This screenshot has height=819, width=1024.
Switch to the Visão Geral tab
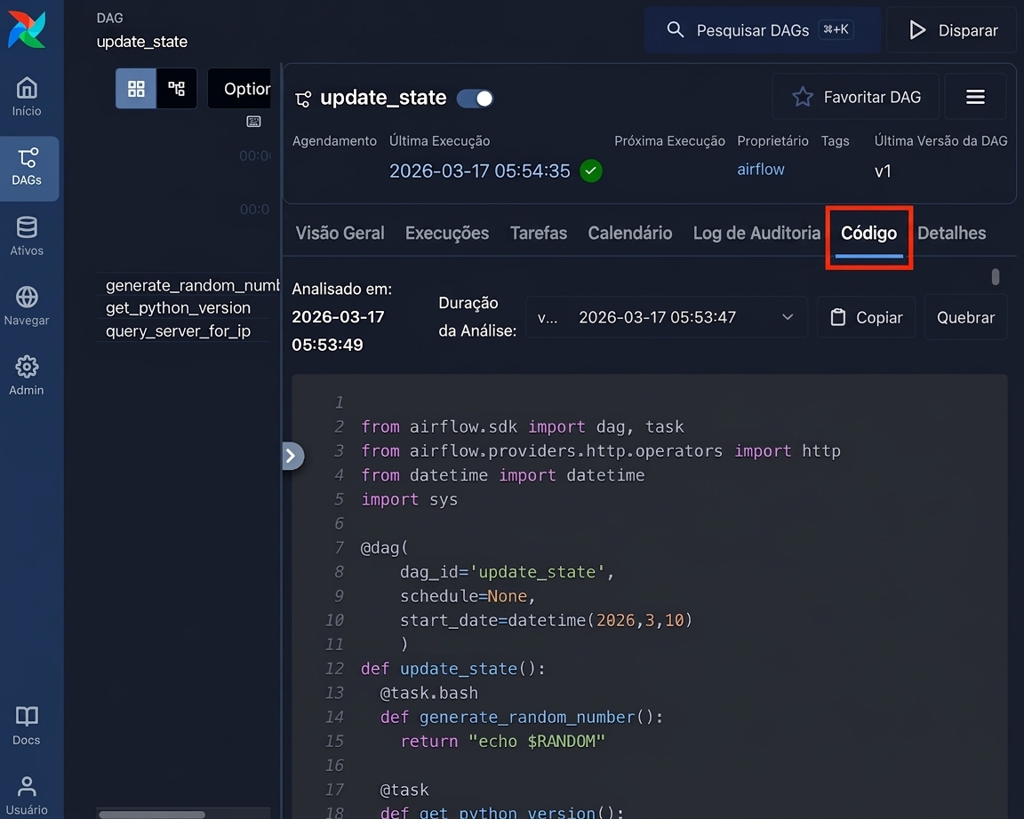(x=340, y=233)
